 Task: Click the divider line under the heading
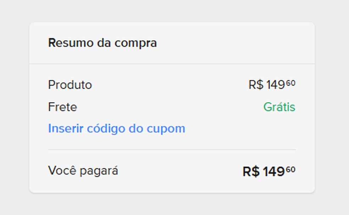[172, 64]
